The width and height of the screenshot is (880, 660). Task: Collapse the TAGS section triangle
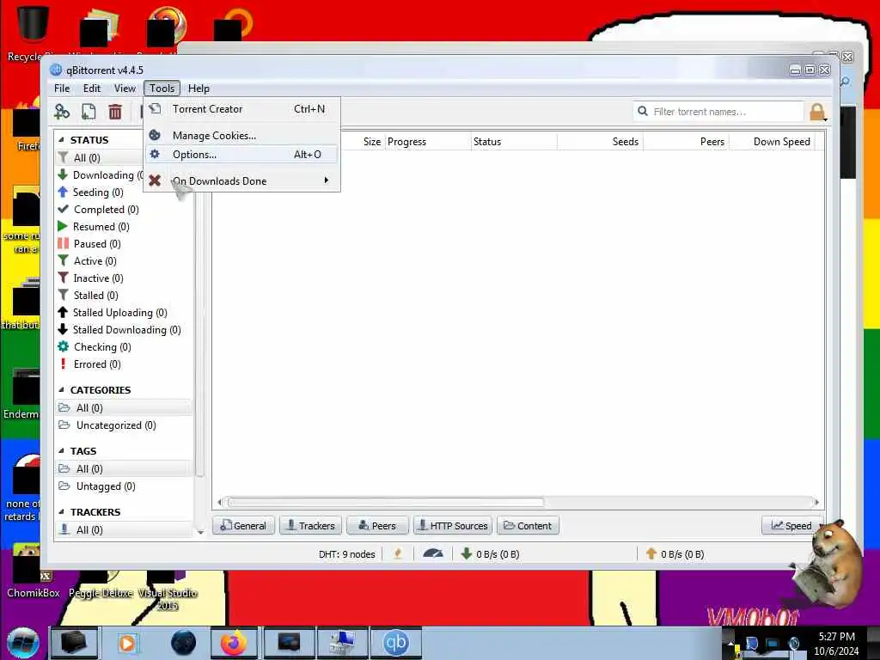click(x=61, y=450)
